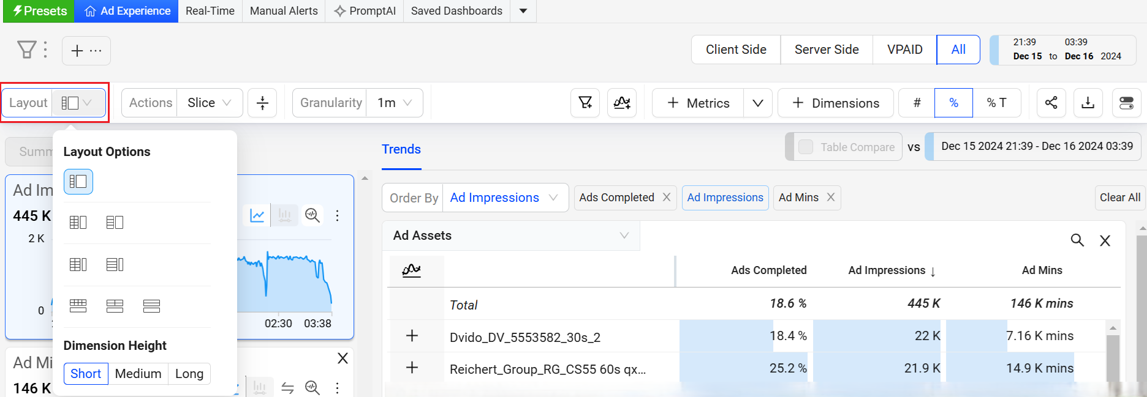Remove the Ads Completed metric chip
The width and height of the screenshot is (1147, 397).
pyautogui.click(x=667, y=198)
